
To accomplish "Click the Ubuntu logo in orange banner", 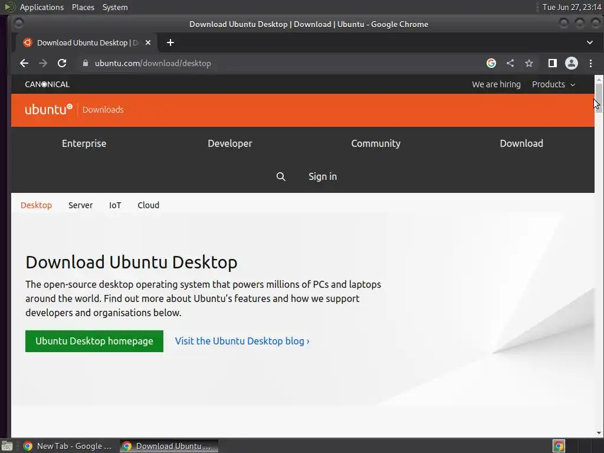I will pyautogui.click(x=48, y=109).
